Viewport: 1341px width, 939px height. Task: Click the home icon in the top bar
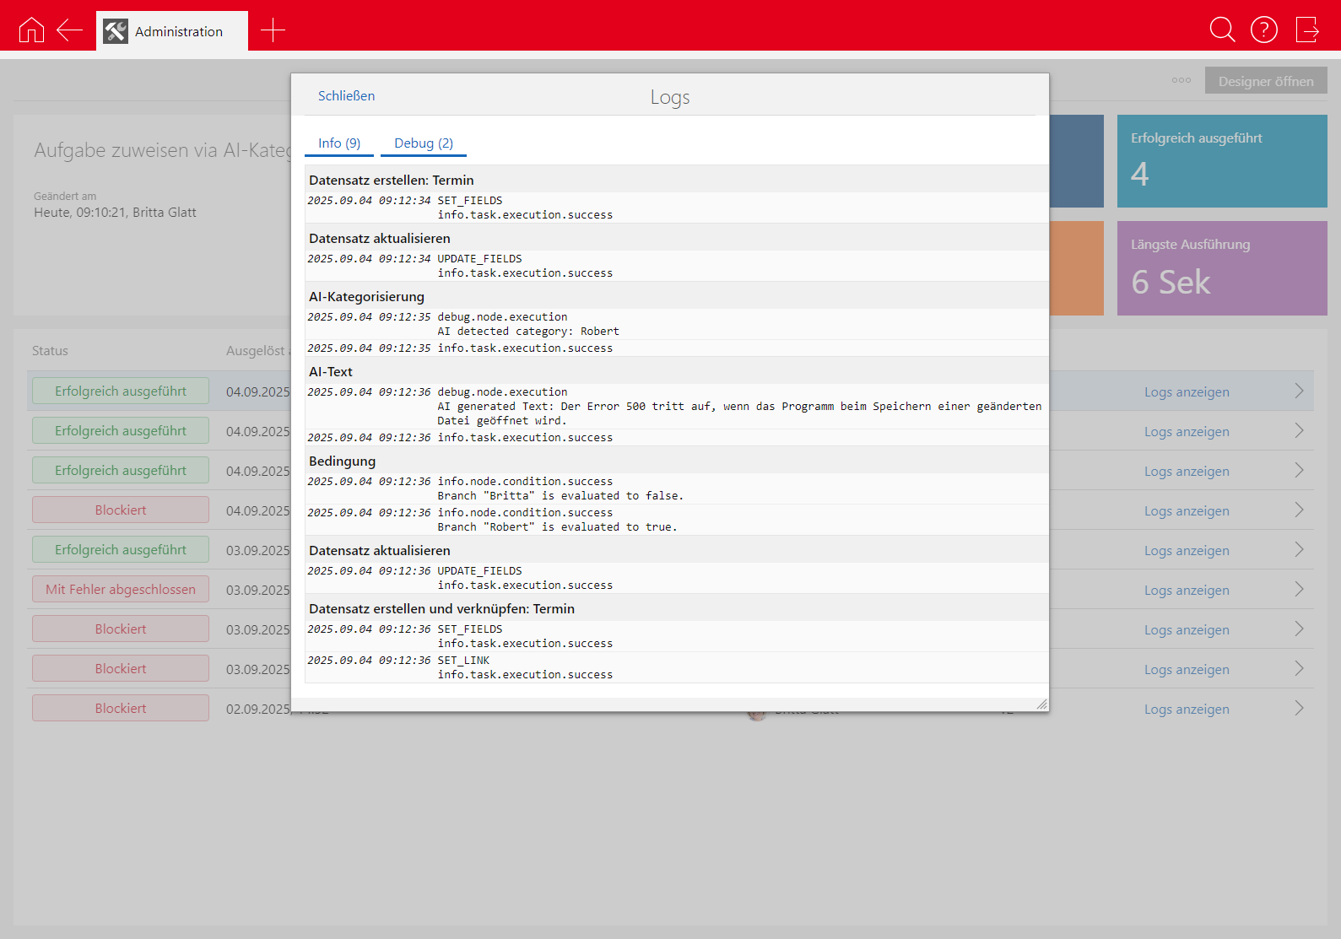point(31,30)
